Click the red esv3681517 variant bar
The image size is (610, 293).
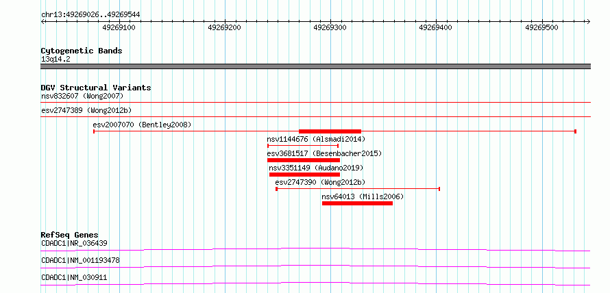[x=304, y=160]
